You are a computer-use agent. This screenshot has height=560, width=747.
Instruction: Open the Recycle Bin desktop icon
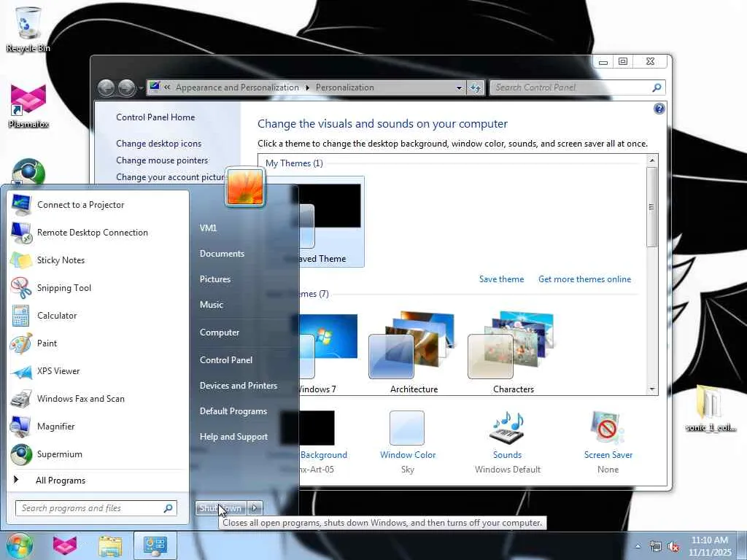tap(28, 28)
